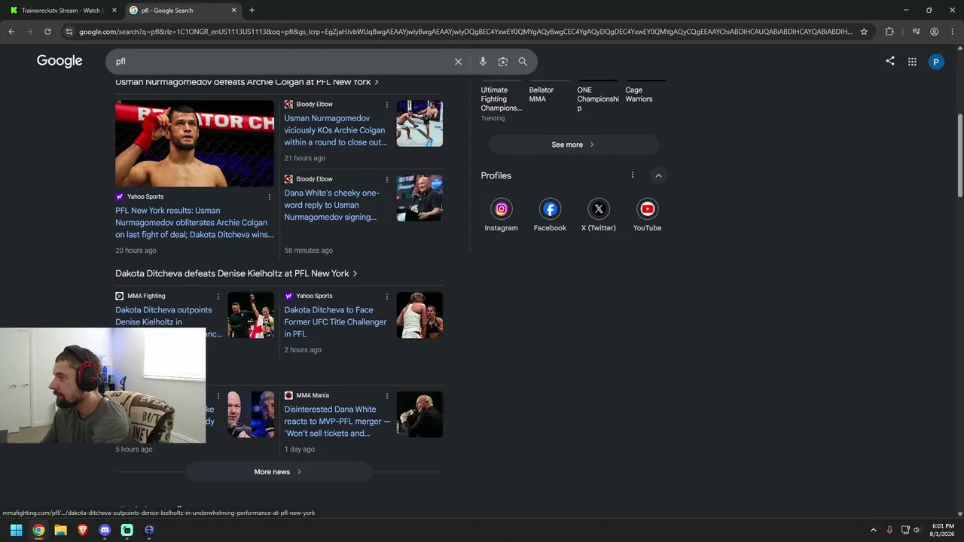Share the search results page
This screenshot has width=964, height=542.
tap(890, 61)
